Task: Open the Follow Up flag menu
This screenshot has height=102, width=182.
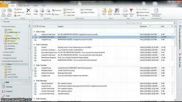Action: [131, 12]
